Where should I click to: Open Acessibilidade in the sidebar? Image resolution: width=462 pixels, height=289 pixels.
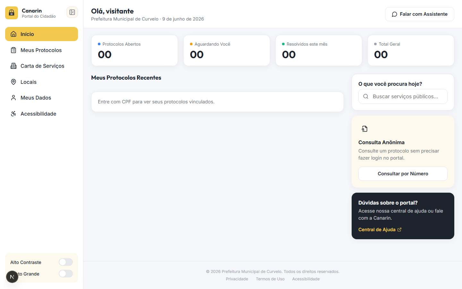pos(41,114)
